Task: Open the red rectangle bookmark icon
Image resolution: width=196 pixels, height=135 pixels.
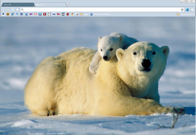Action: pyautogui.click(x=45, y=14)
